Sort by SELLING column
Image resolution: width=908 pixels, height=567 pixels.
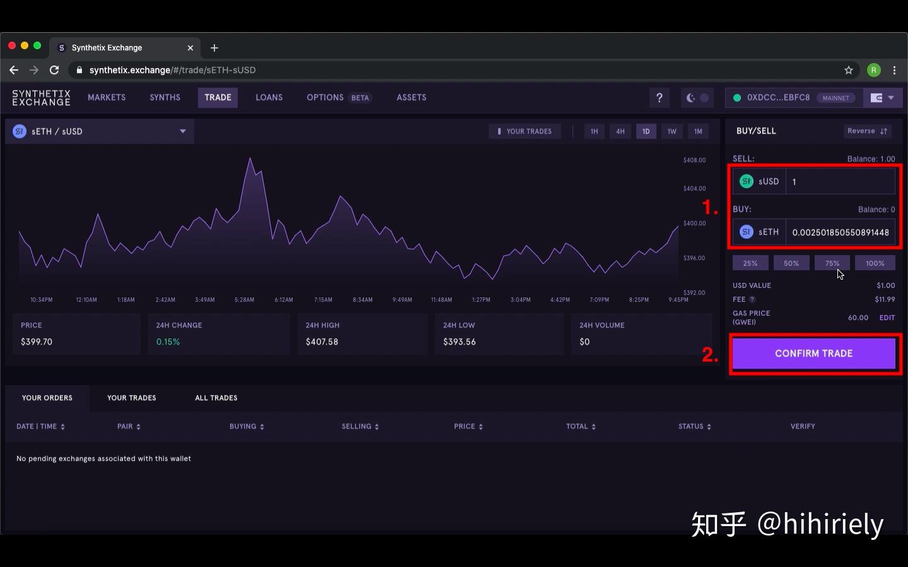(x=360, y=427)
